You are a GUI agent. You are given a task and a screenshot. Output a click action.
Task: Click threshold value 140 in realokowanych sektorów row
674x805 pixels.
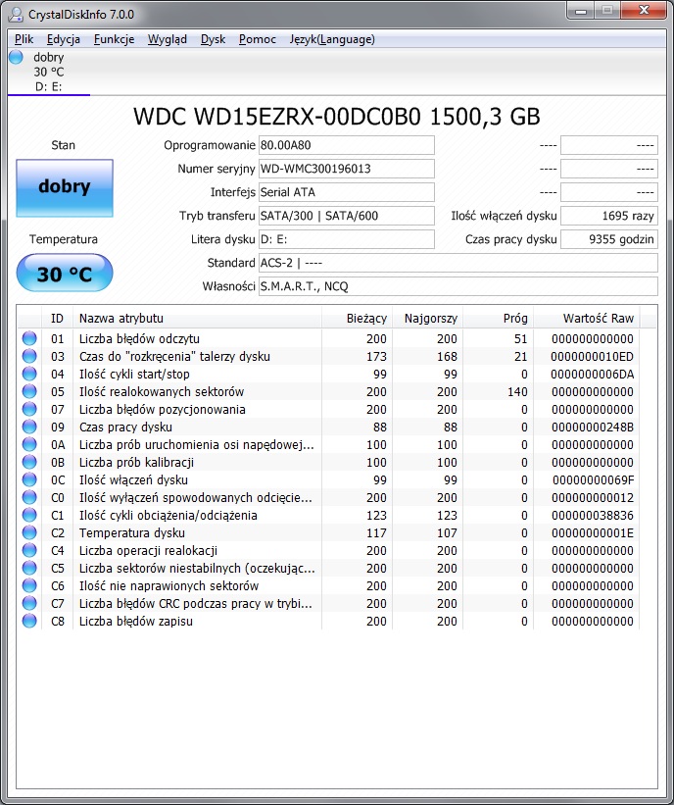tap(517, 392)
